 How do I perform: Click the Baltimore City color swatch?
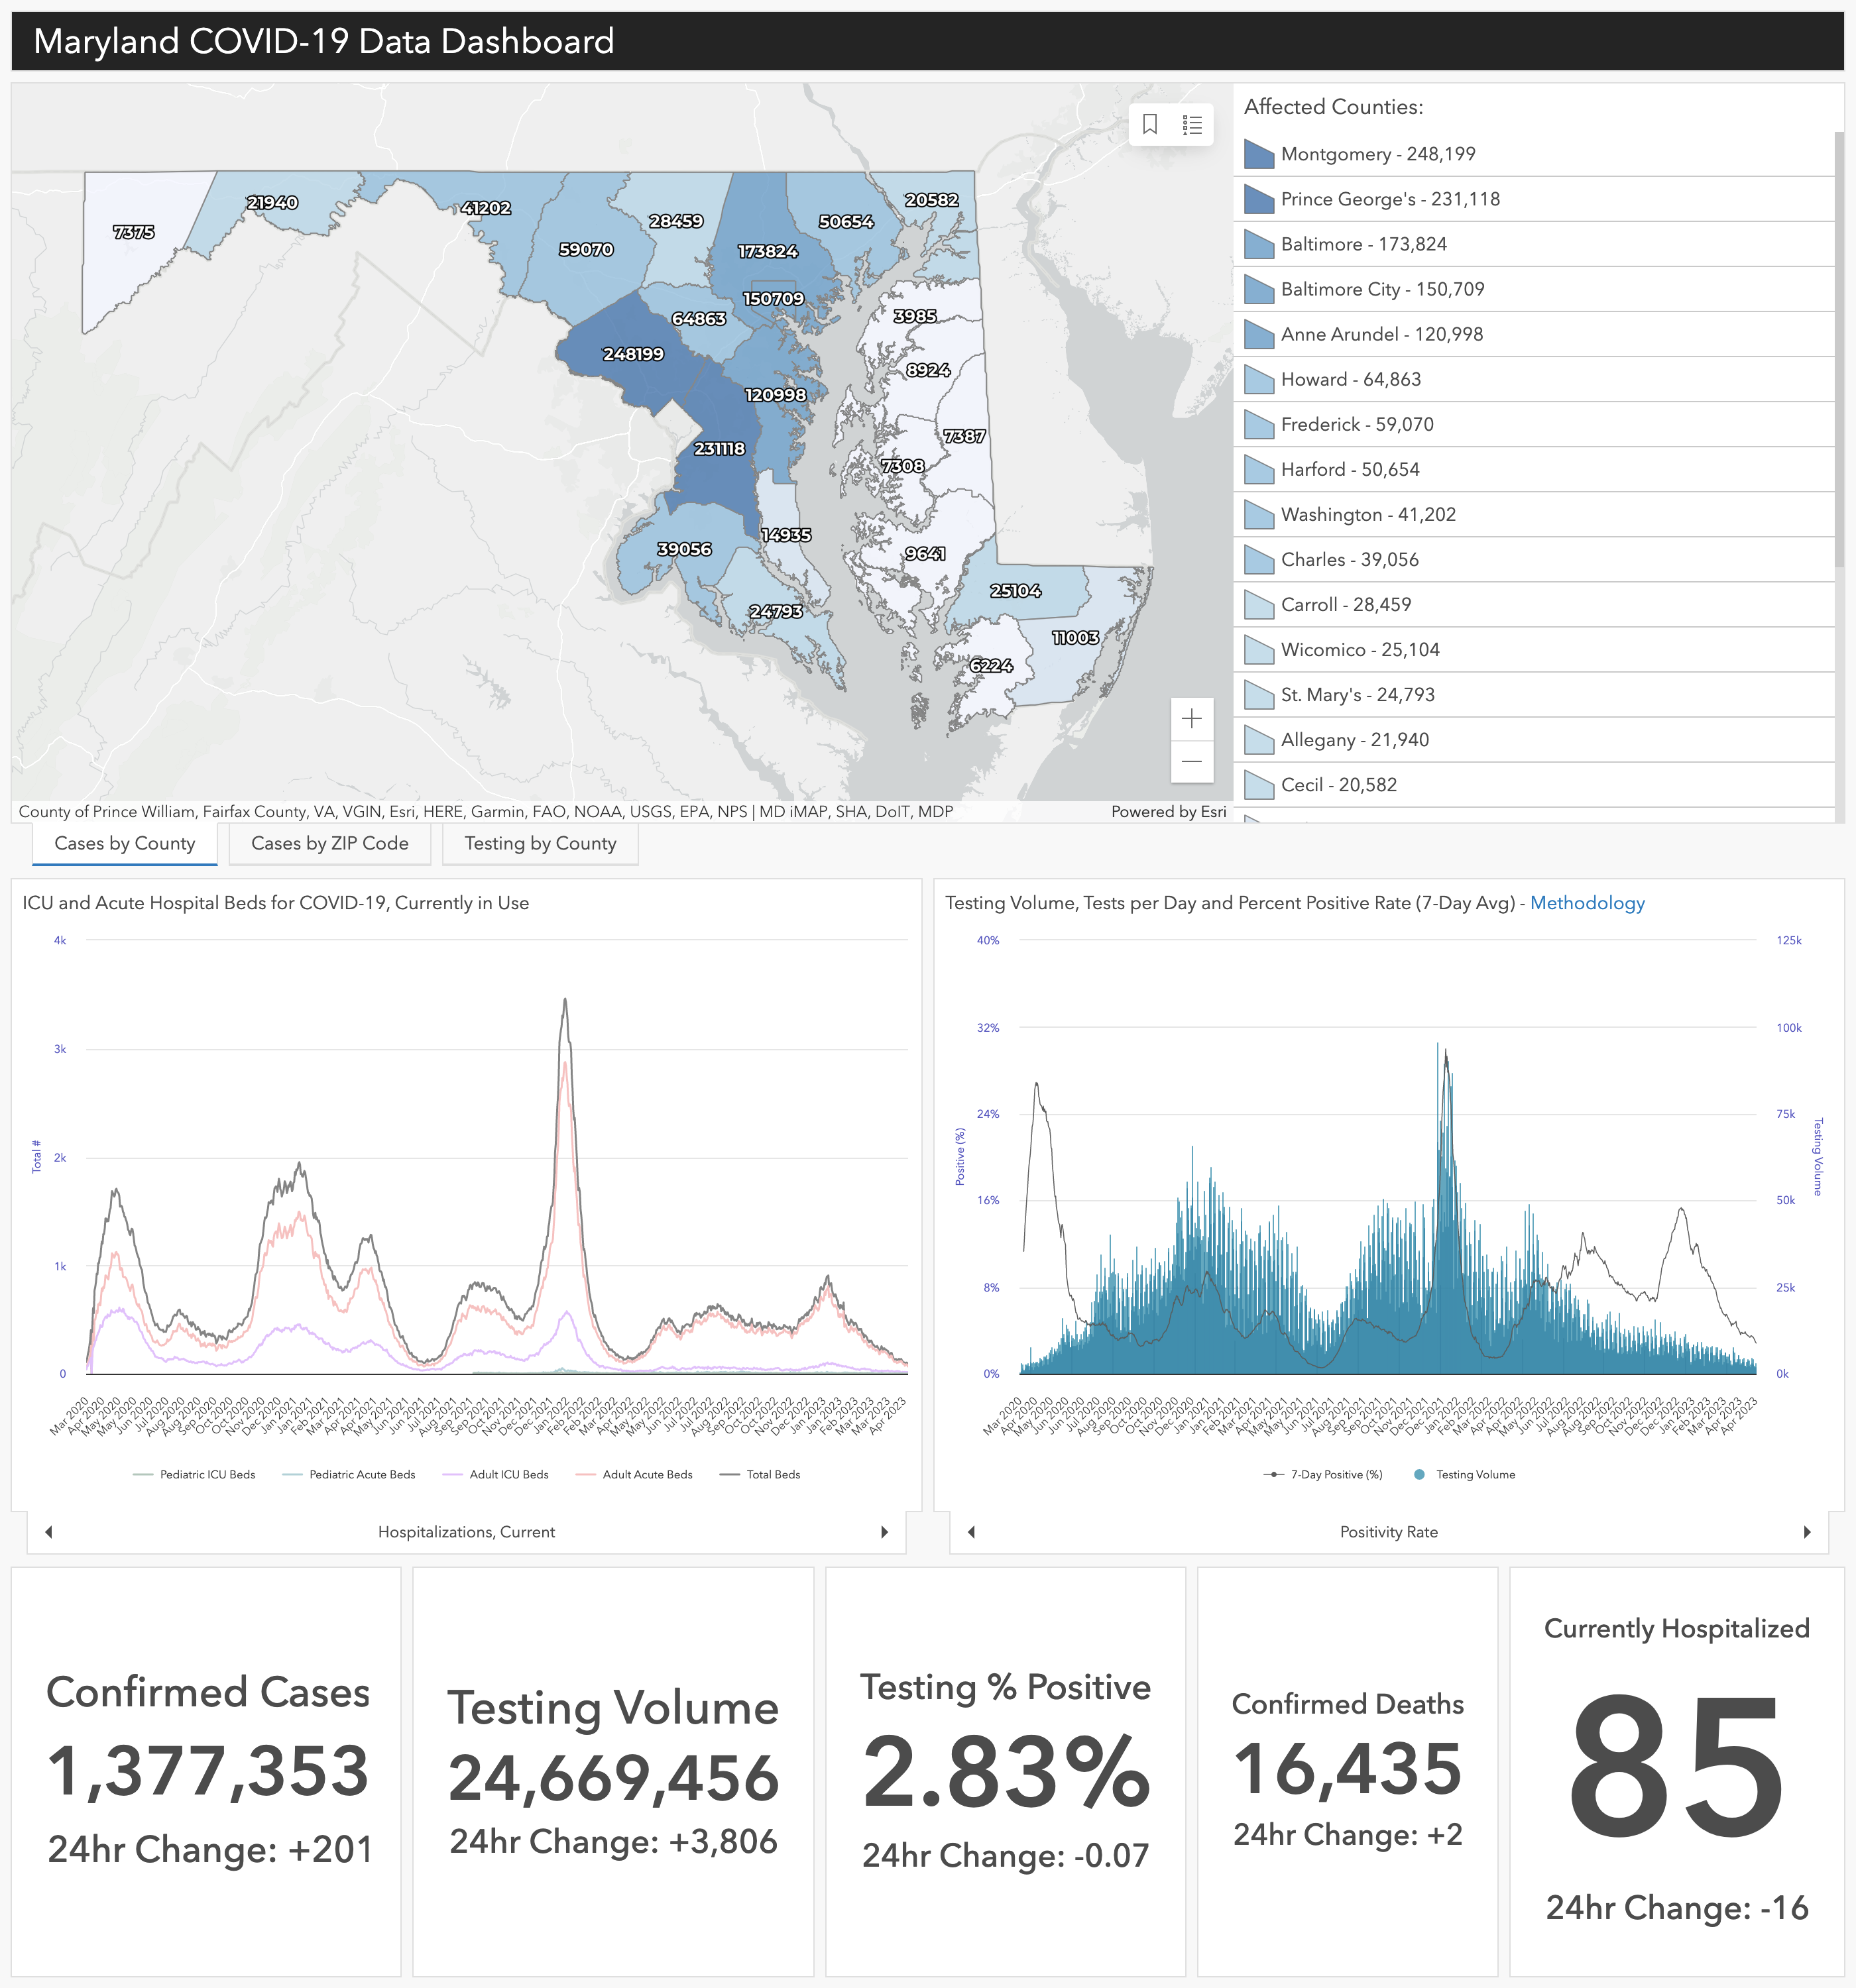[1257, 289]
